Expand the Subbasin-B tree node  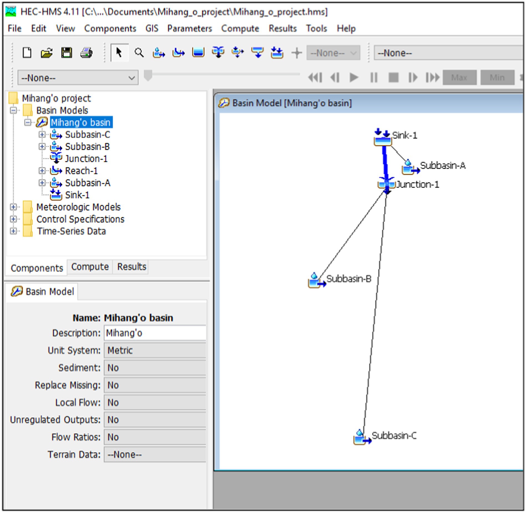42,147
